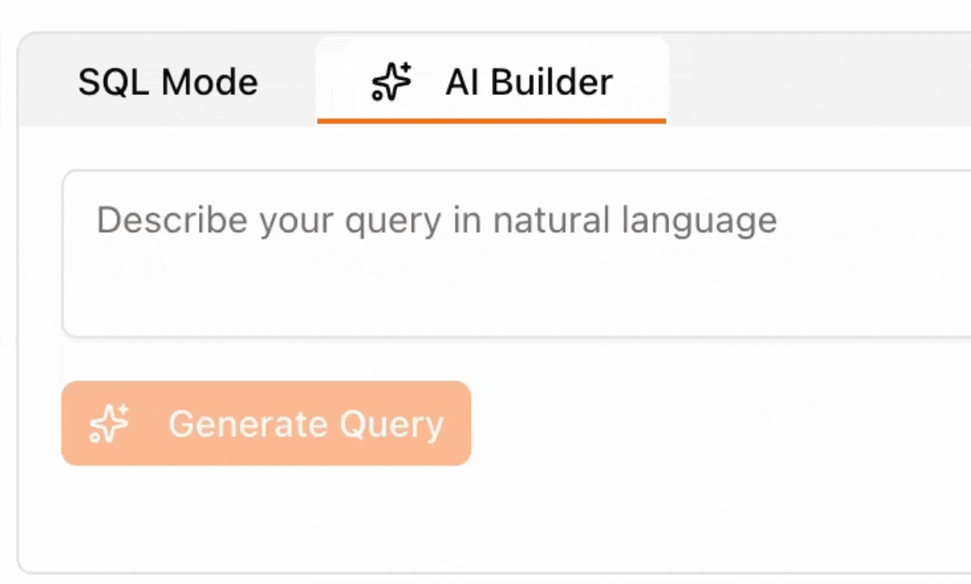This screenshot has height=584, width=971.
Task: Select SQL Mode to write queries manually
Action: [167, 82]
